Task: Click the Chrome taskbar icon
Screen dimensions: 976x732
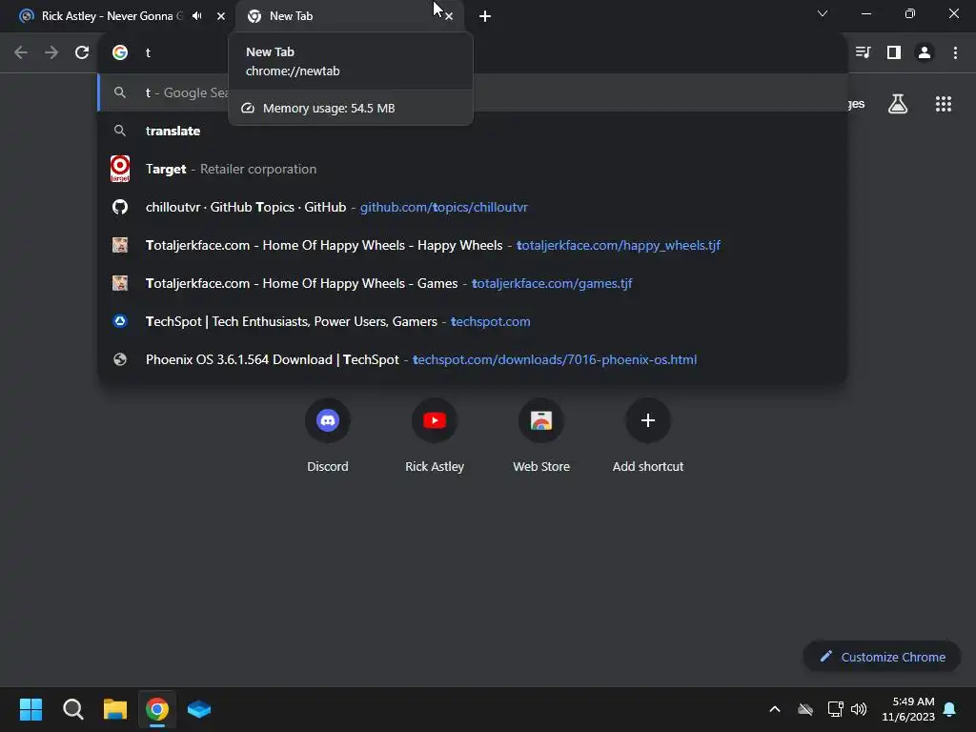Action: pyautogui.click(x=157, y=709)
